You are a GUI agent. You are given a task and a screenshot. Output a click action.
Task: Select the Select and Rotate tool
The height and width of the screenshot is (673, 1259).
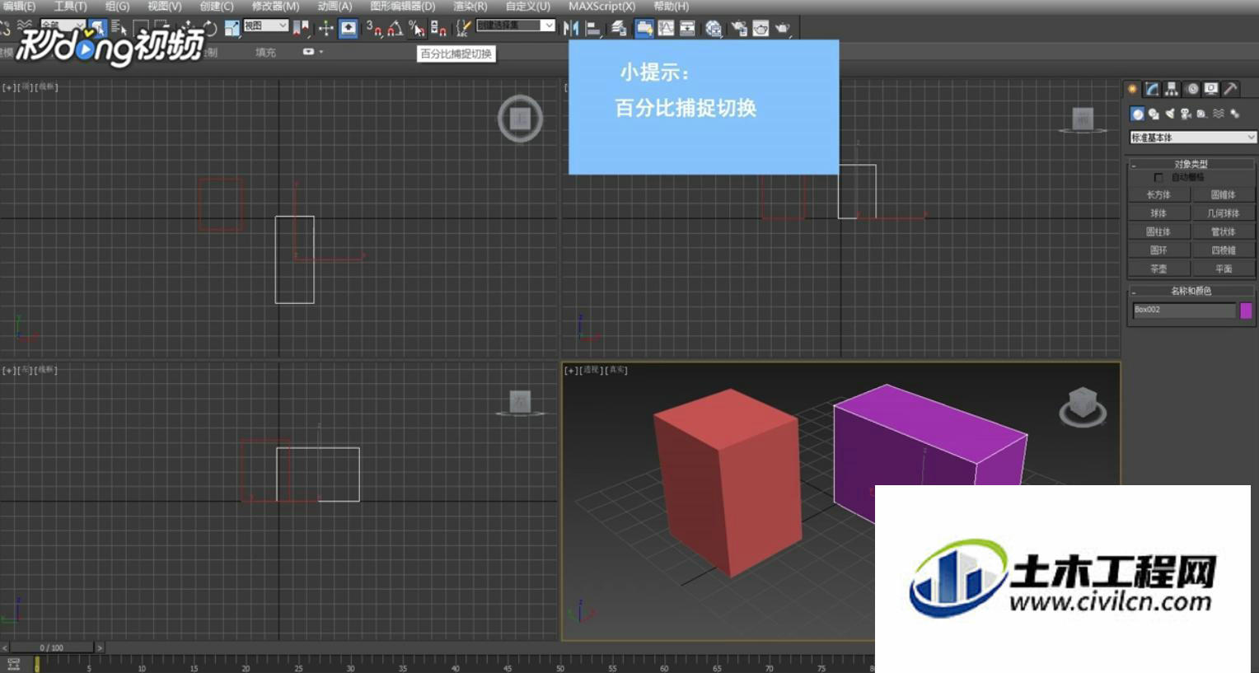point(209,29)
